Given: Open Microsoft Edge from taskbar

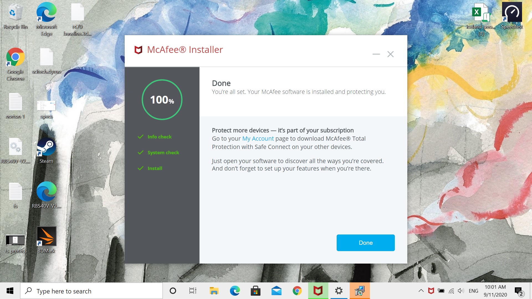Looking at the screenshot, I should click(234, 291).
